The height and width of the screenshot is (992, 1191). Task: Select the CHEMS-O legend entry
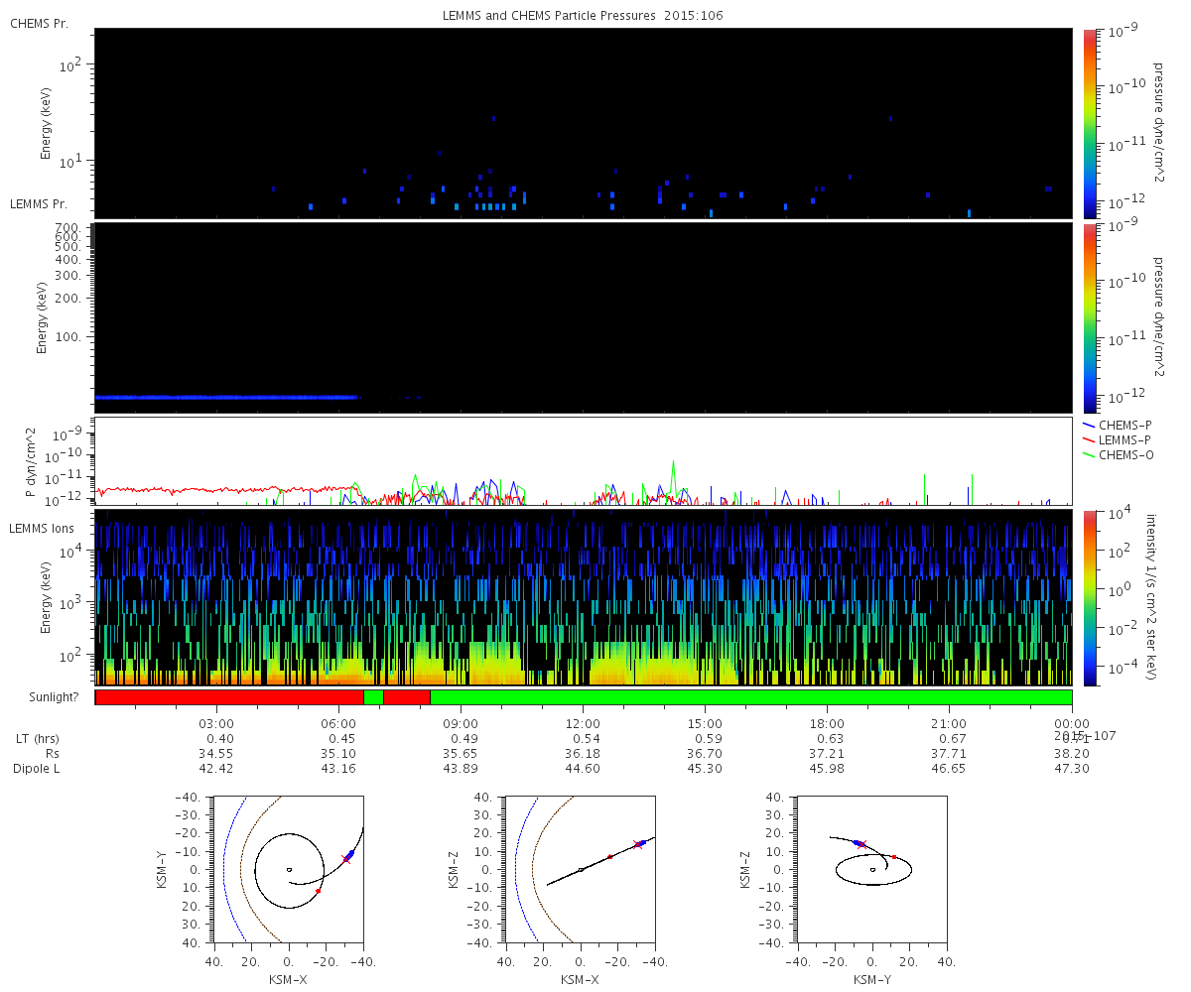point(1117,454)
